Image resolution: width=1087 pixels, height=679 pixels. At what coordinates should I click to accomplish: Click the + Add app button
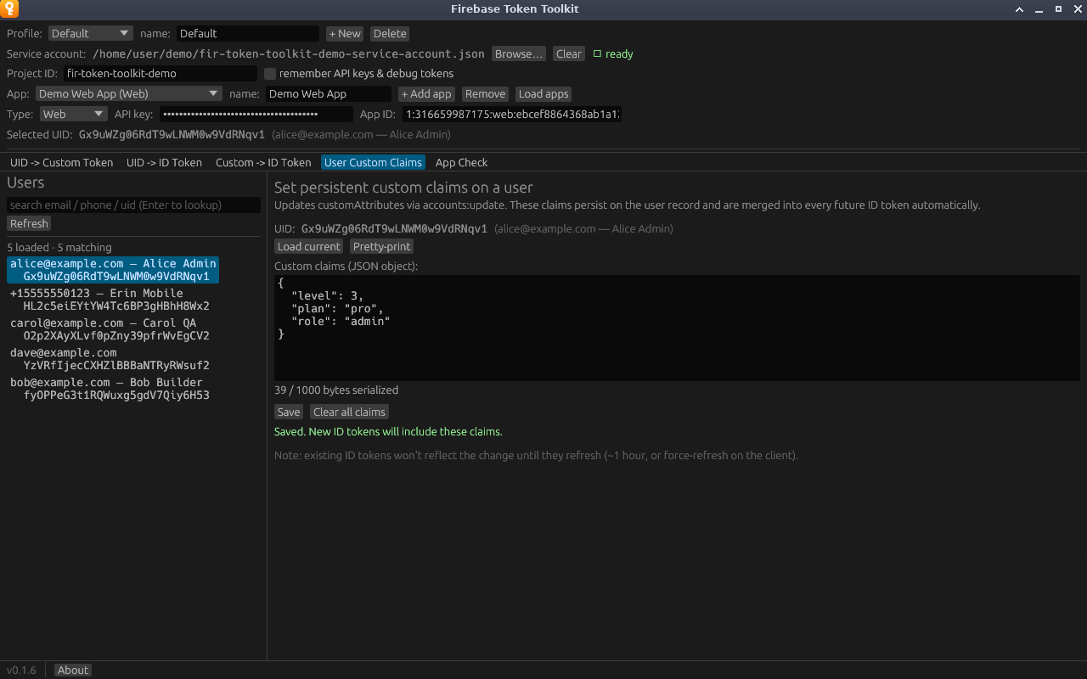[426, 94]
